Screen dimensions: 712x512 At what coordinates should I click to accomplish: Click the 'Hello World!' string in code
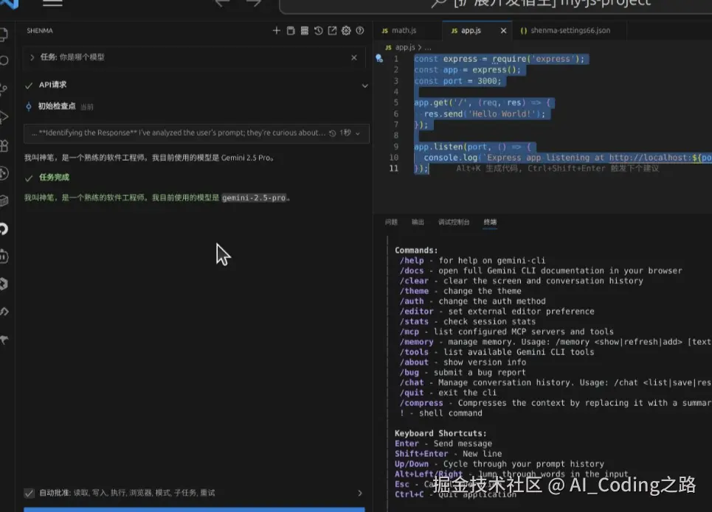click(501, 114)
